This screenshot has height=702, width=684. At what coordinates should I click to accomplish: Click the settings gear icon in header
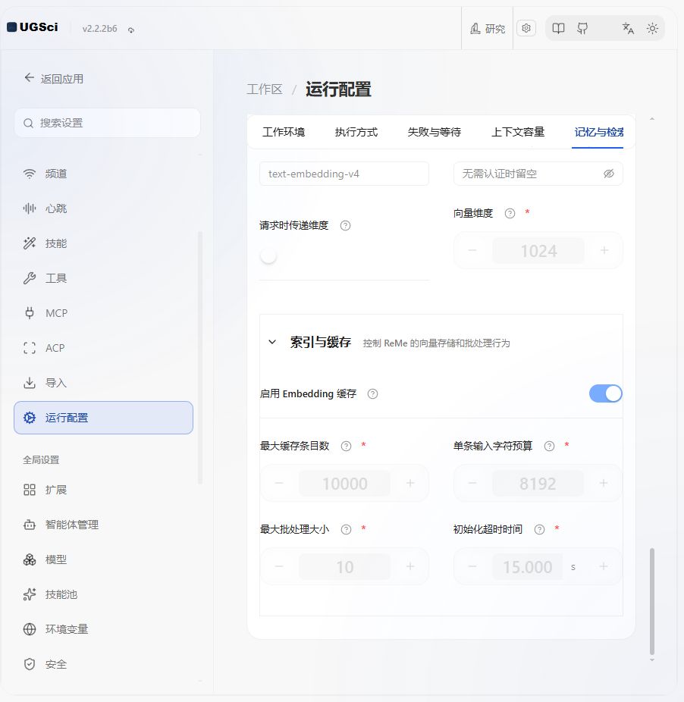[526, 28]
